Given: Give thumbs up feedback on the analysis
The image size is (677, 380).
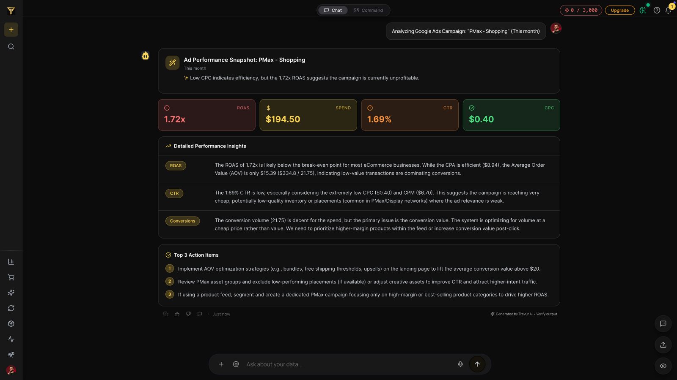Looking at the screenshot, I should tap(177, 314).
